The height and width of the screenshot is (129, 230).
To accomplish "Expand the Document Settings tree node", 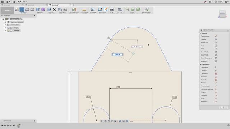I will click(x=5, y=22).
